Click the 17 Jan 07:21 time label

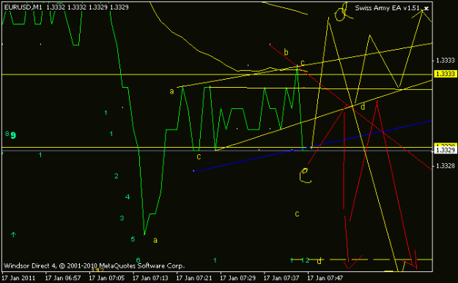point(194,278)
